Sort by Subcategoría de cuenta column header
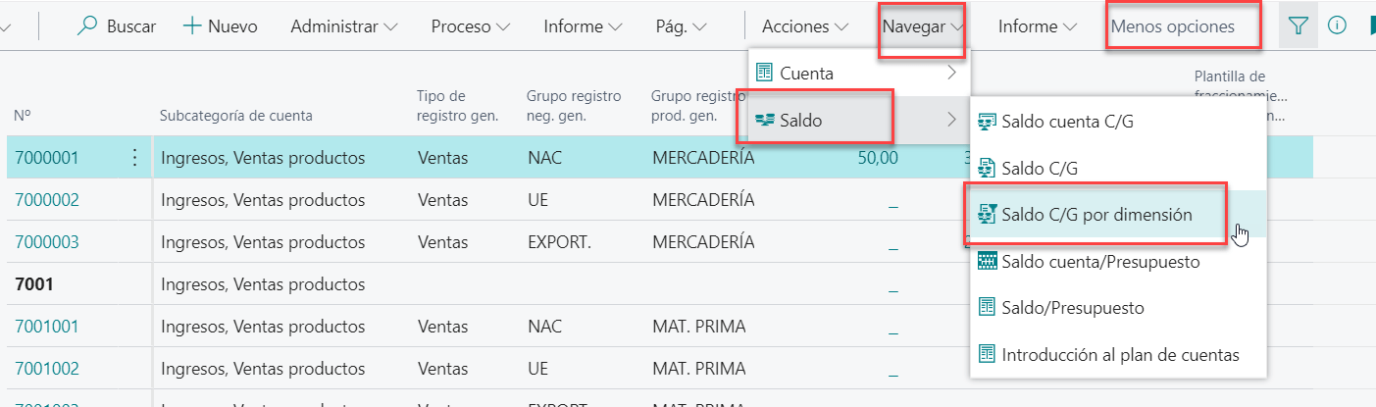Image resolution: width=1376 pixels, height=407 pixels. [235, 116]
